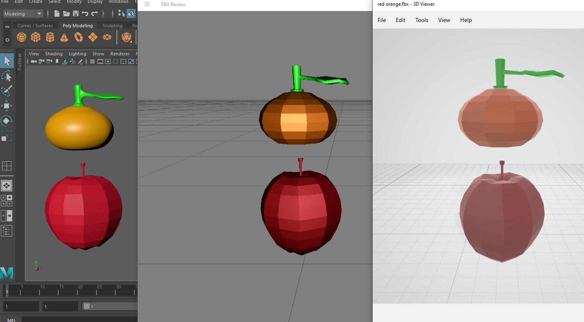Expand the platonic solids shelf flyout

pyautogui.click(x=127, y=37)
